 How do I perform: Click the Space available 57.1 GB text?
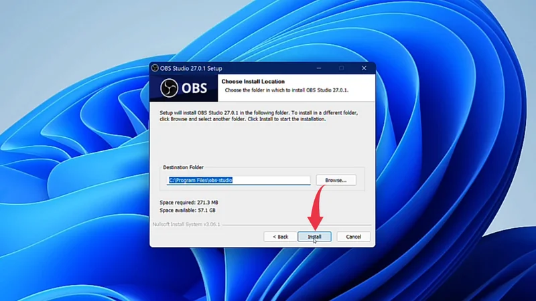point(188,210)
